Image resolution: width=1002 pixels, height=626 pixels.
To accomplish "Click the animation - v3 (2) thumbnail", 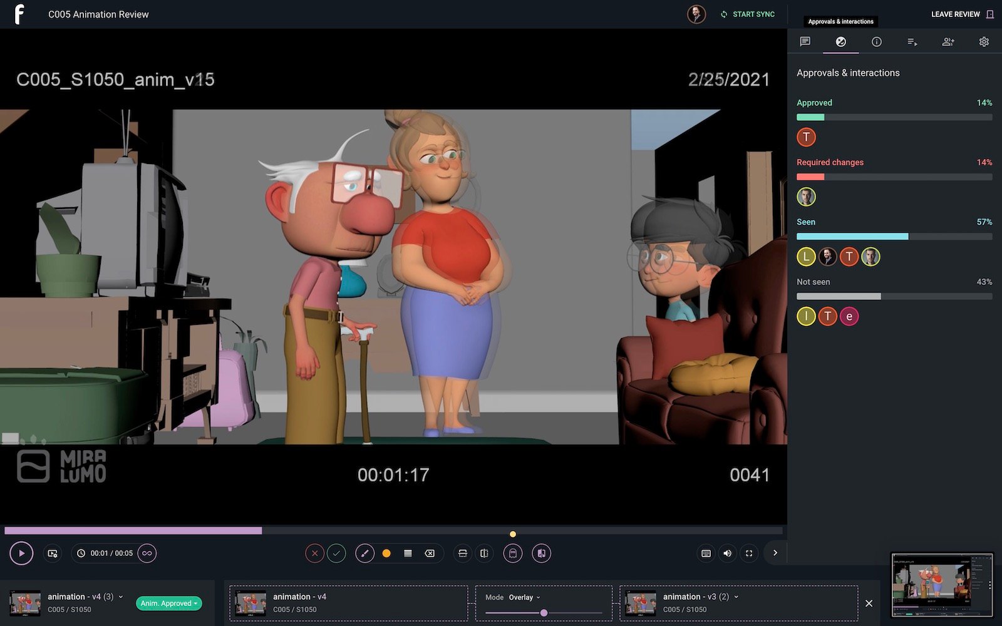I will click(641, 603).
